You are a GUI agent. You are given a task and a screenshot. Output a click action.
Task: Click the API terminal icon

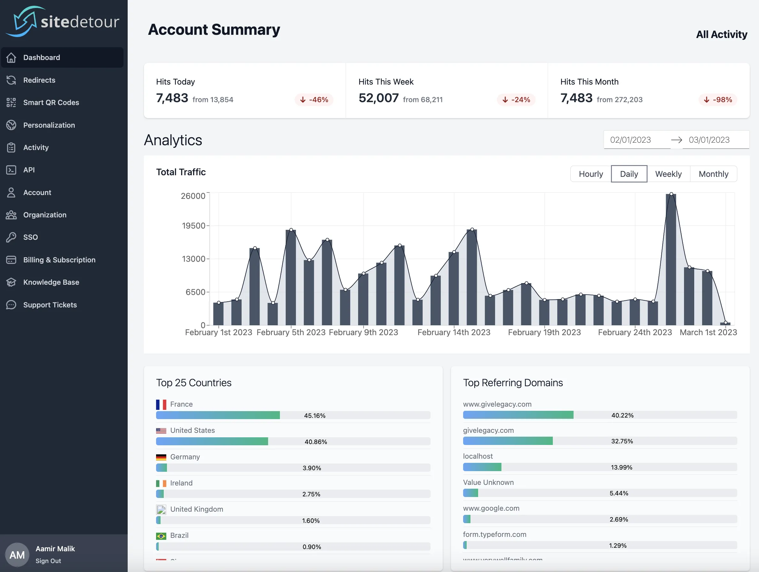click(11, 170)
